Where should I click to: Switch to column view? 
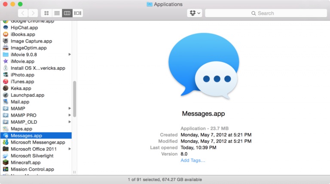tap(67, 13)
